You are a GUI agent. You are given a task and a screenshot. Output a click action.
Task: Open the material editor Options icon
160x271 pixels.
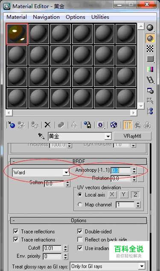pos(150,90)
